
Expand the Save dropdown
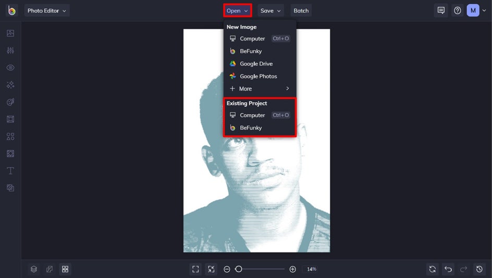click(270, 10)
